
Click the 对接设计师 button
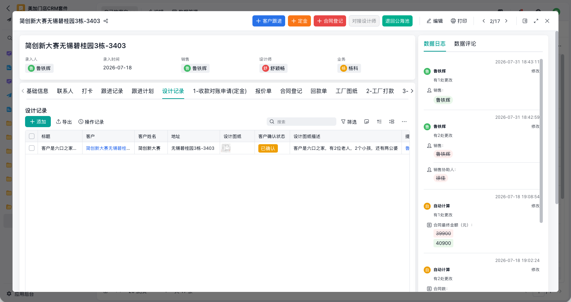364,21
